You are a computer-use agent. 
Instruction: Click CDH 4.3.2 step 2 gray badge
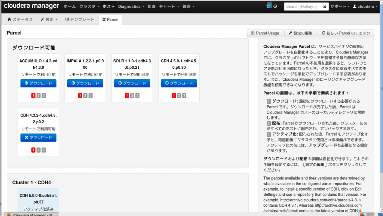39,150
